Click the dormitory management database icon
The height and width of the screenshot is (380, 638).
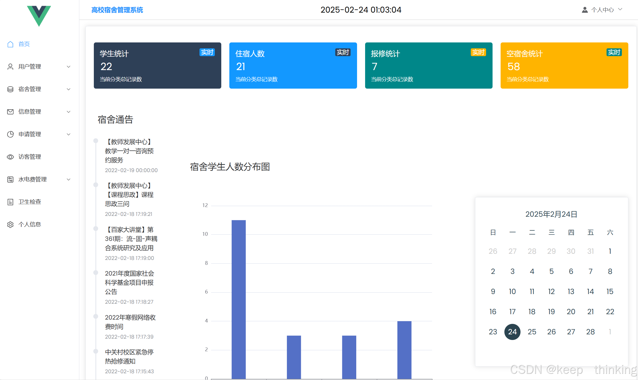[10, 89]
